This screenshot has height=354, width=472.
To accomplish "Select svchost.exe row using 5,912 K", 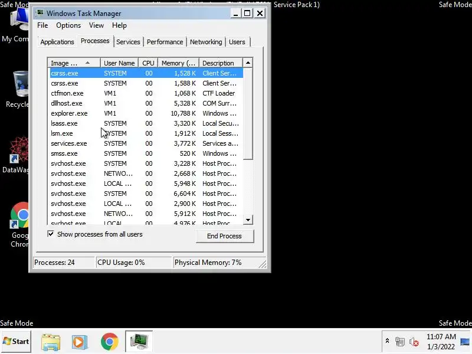I will [146, 214].
